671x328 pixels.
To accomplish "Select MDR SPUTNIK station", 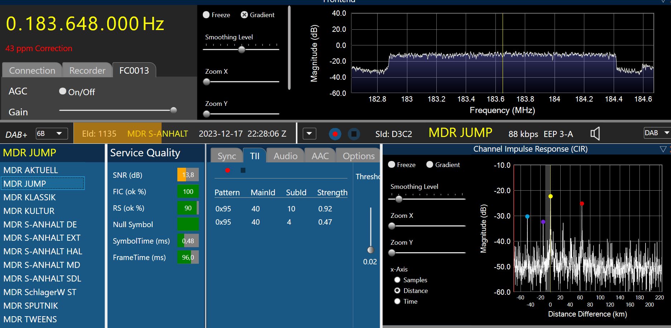I will [x=31, y=306].
